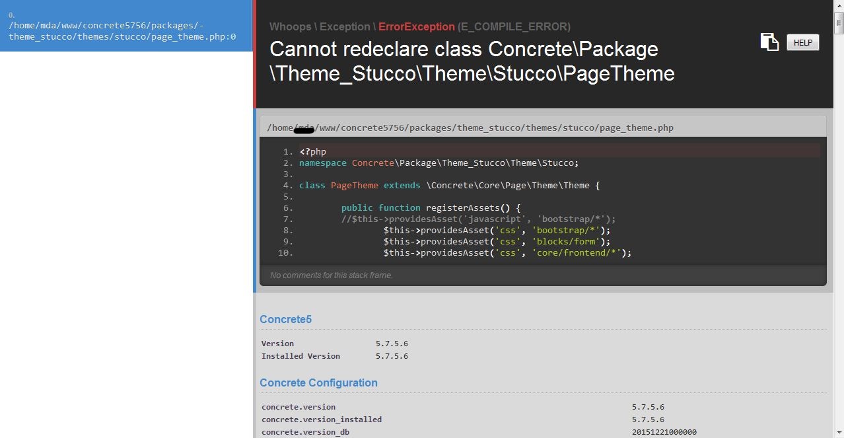844x438 pixels.
Task: Click the page_theme.php file path header
Action: 470,128
